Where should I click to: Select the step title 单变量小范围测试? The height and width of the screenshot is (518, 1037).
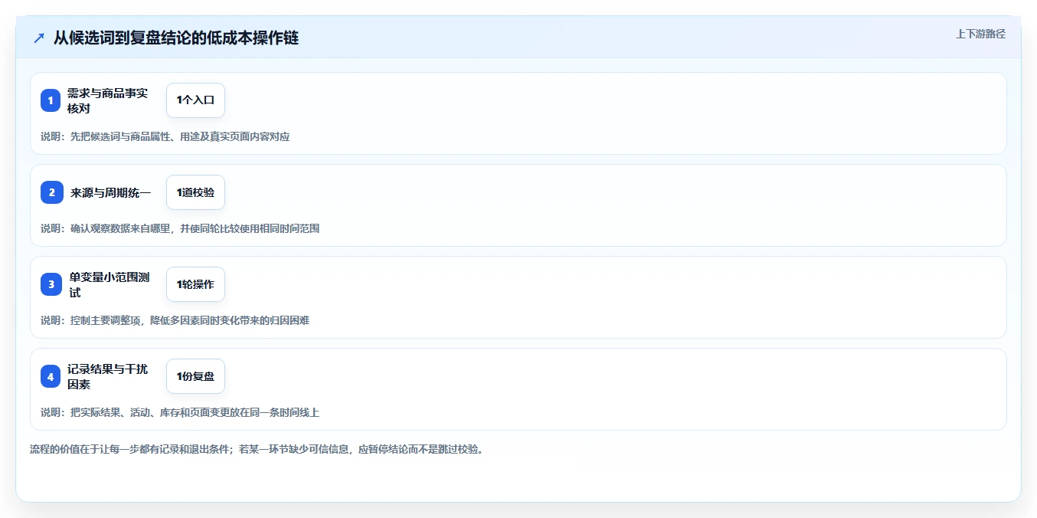(110, 284)
